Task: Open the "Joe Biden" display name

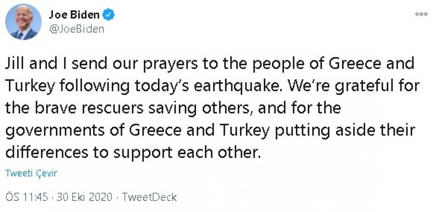Action: coord(74,15)
